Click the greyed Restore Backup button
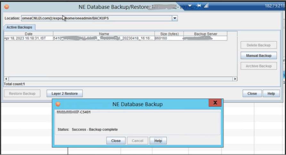This screenshot has width=286, height=155. pyautogui.click(x=22, y=94)
